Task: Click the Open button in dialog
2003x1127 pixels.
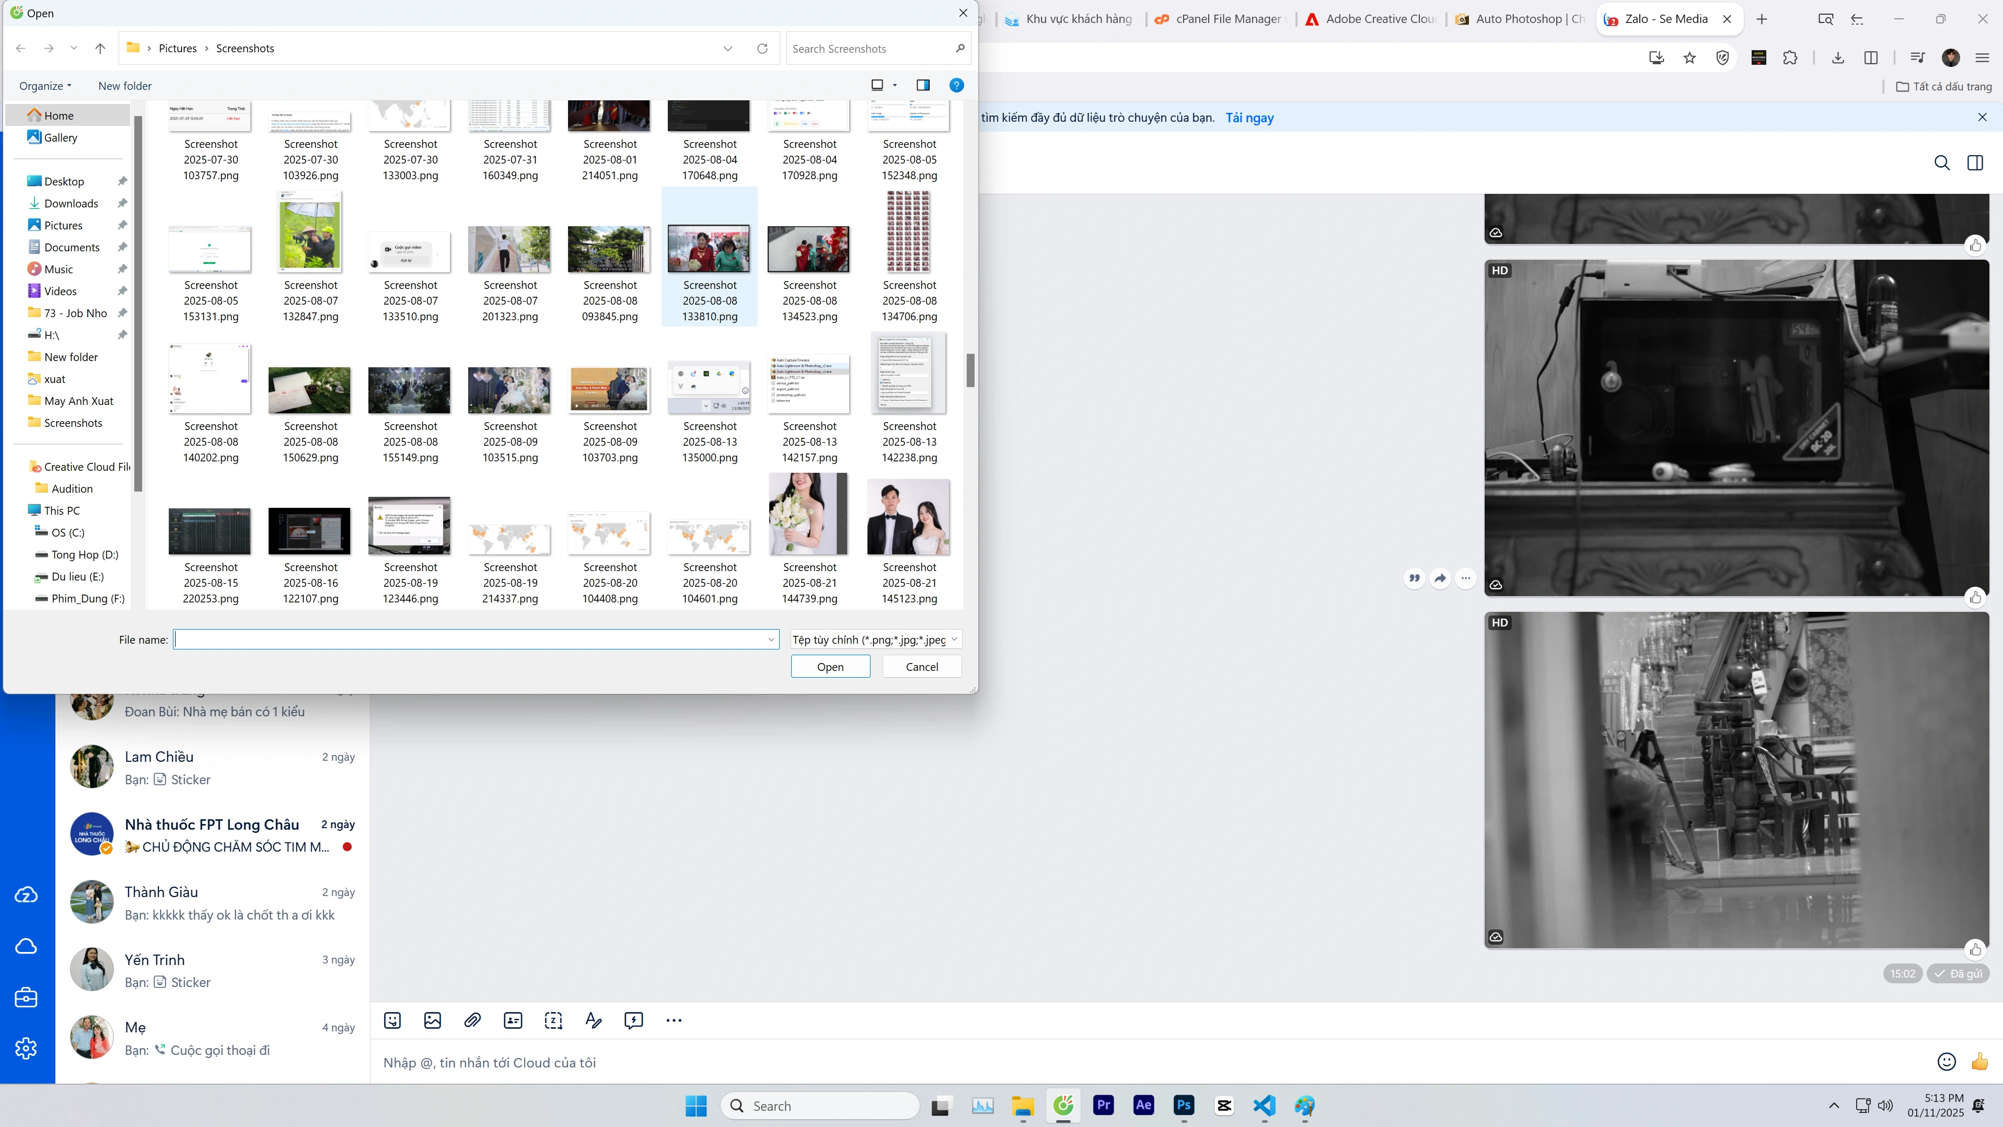Action: tap(830, 667)
